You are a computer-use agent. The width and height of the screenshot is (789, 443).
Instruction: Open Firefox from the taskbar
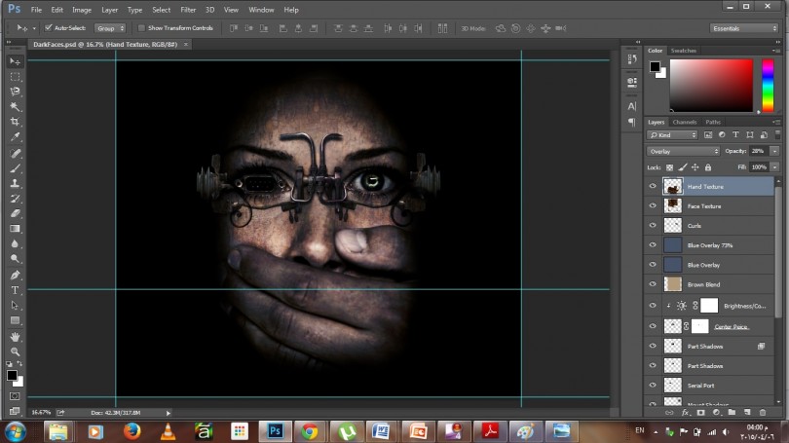click(x=132, y=430)
